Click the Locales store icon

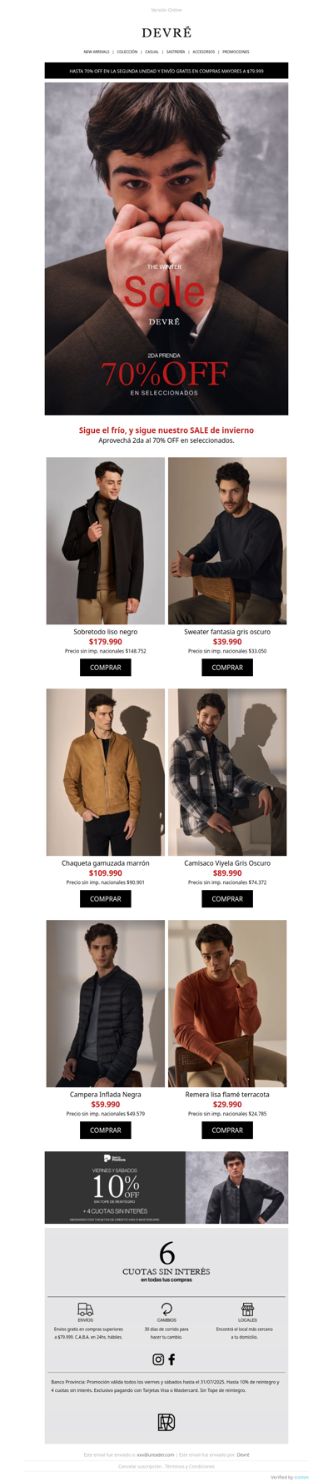click(247, 1310)
